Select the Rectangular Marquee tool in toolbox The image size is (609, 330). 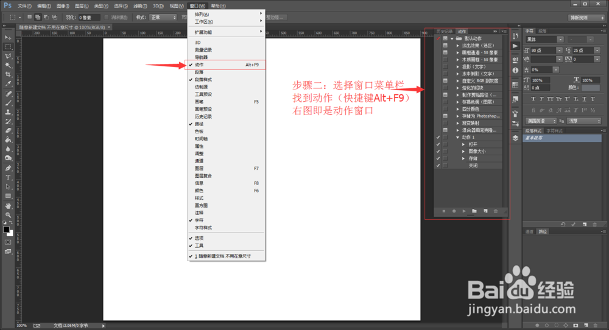tap(8, 47)
